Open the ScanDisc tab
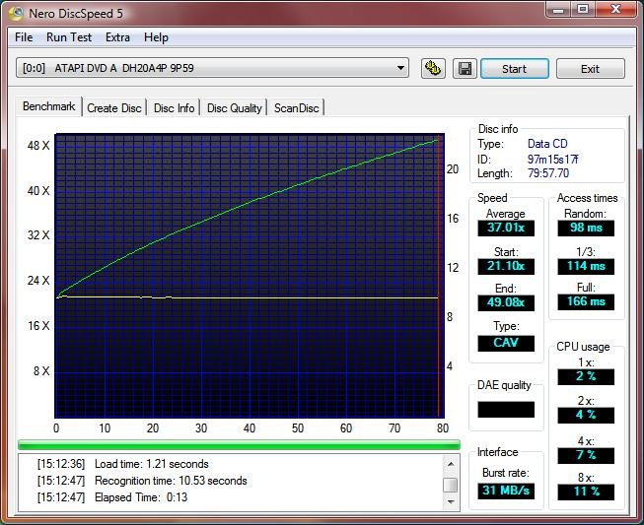Image resolution: width=644 pixels, height=525 pixels. tap(297, 107)
